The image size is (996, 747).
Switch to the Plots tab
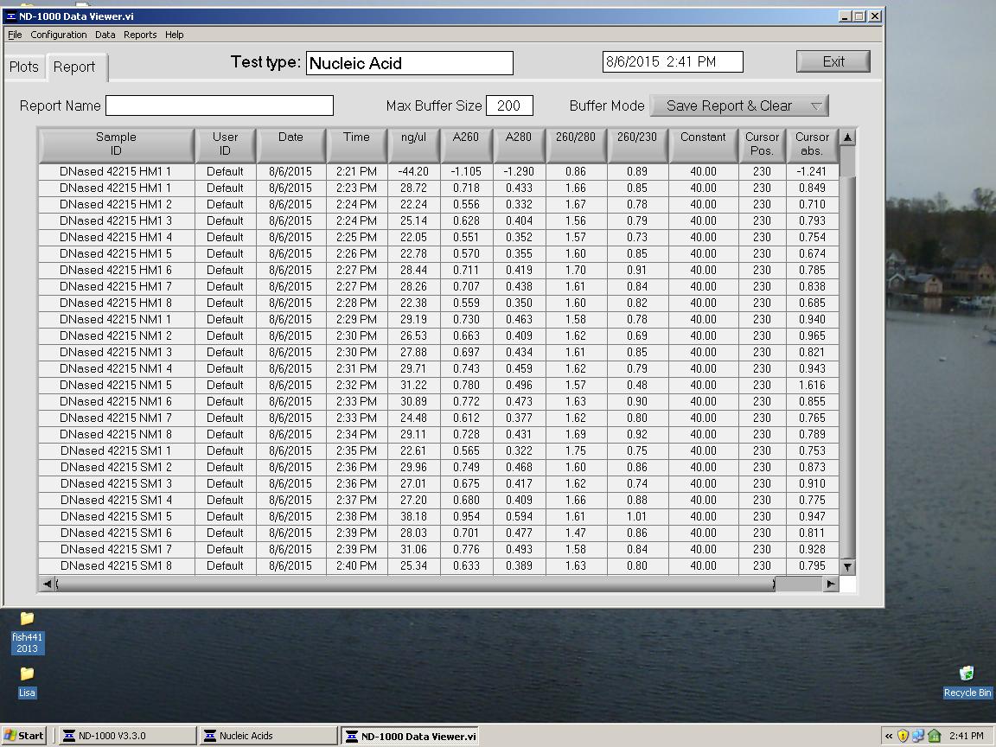point(24,67)
